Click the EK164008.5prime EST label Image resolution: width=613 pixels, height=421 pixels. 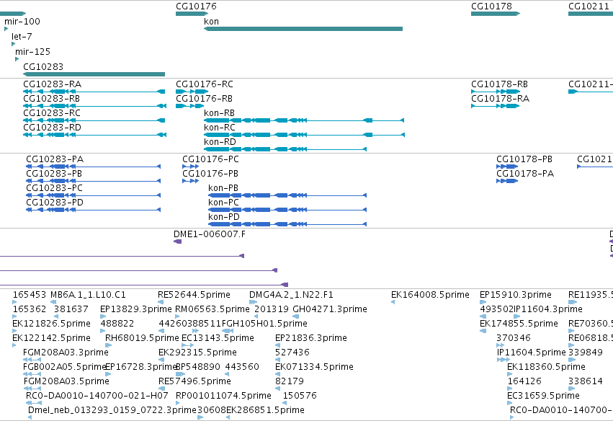(431, 295)
